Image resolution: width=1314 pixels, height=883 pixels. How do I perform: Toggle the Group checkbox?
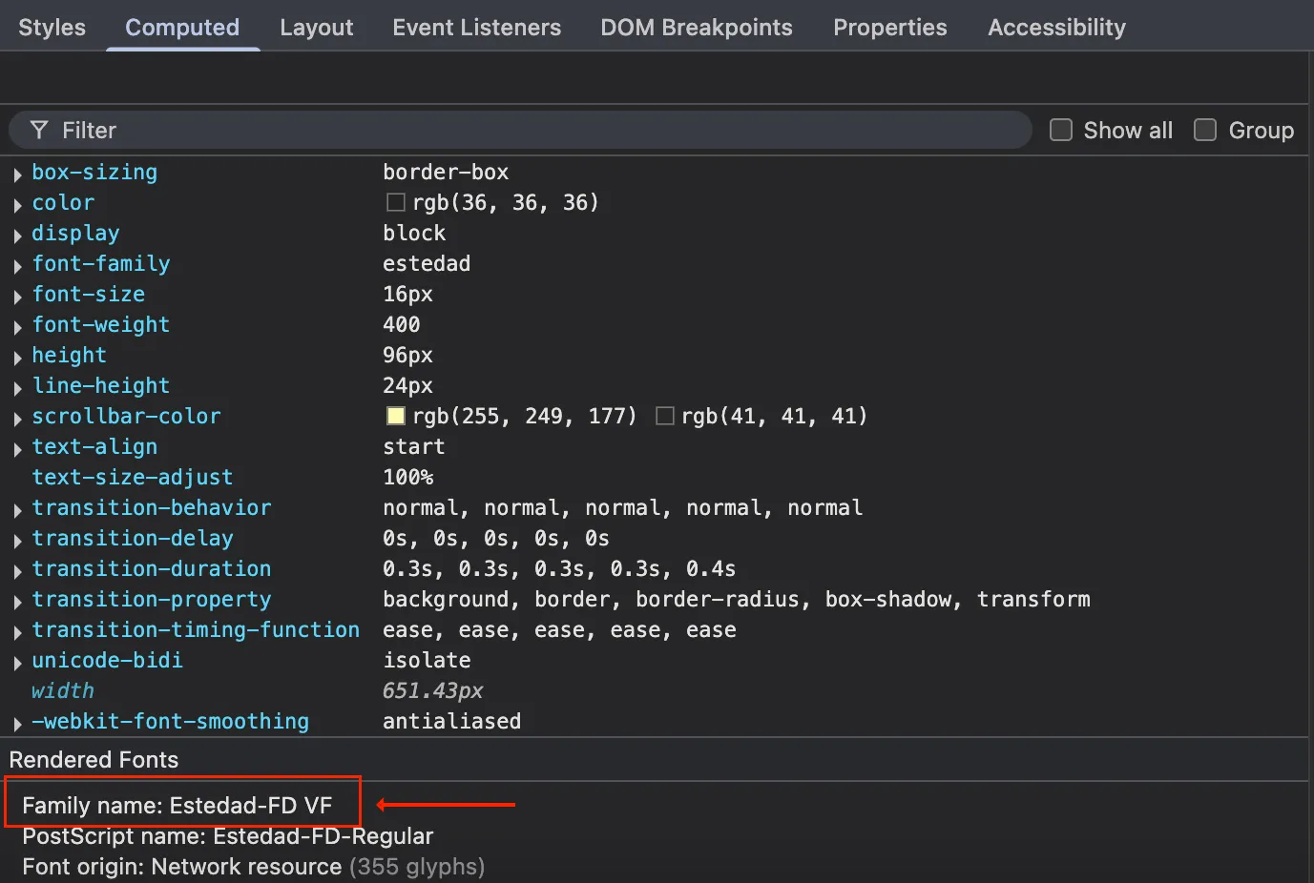click(x=1205, y=130)
